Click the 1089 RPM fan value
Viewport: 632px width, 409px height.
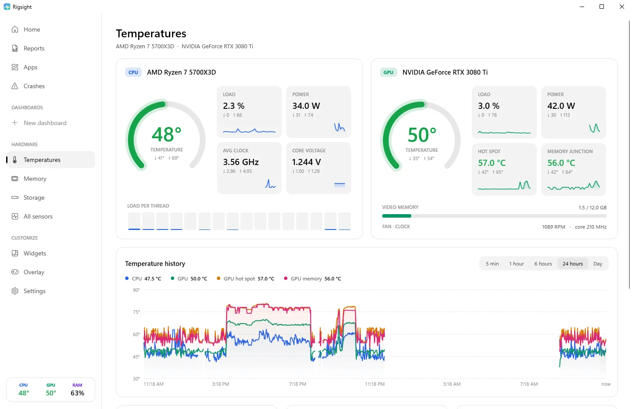pyautogui.click(x=553, y=227)
